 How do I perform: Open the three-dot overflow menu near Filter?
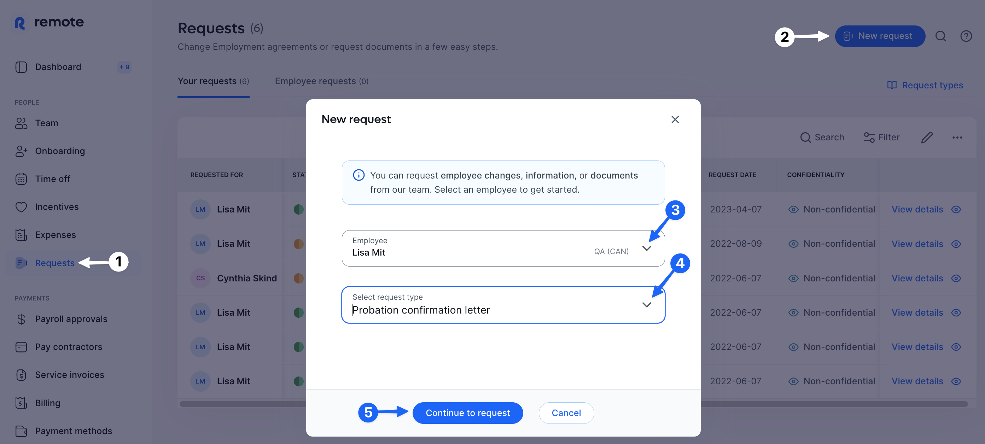pos(957,137)
